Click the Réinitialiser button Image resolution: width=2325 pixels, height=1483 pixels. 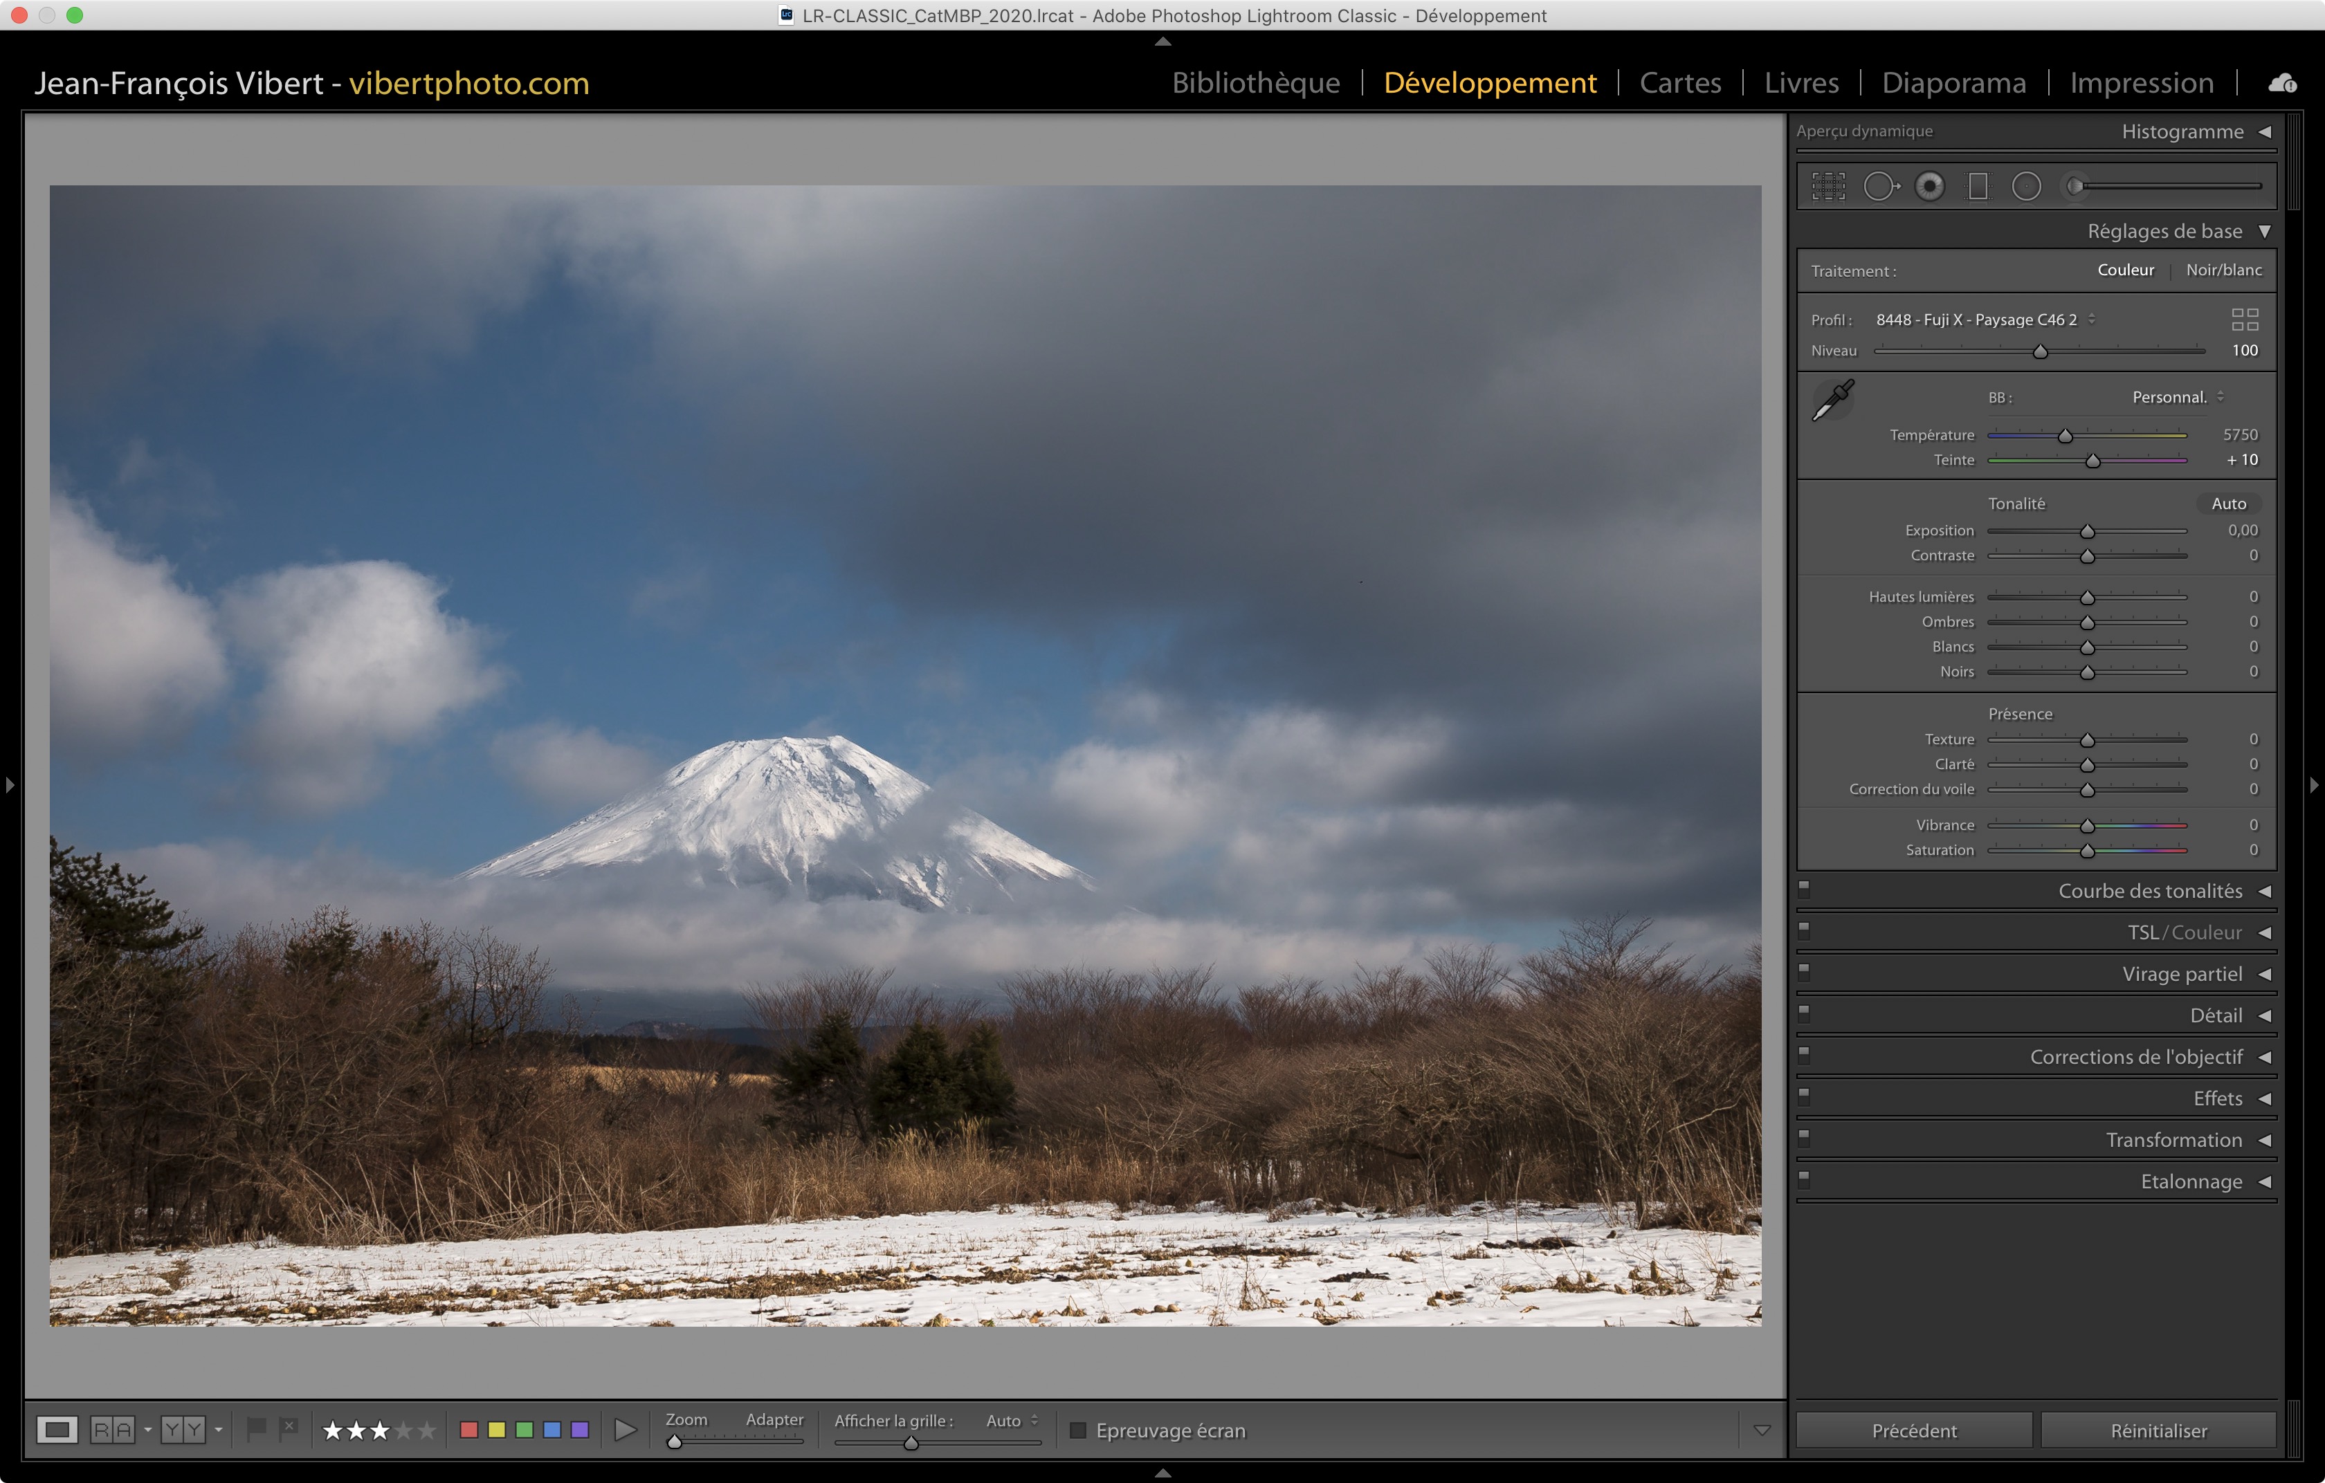2158,1430
